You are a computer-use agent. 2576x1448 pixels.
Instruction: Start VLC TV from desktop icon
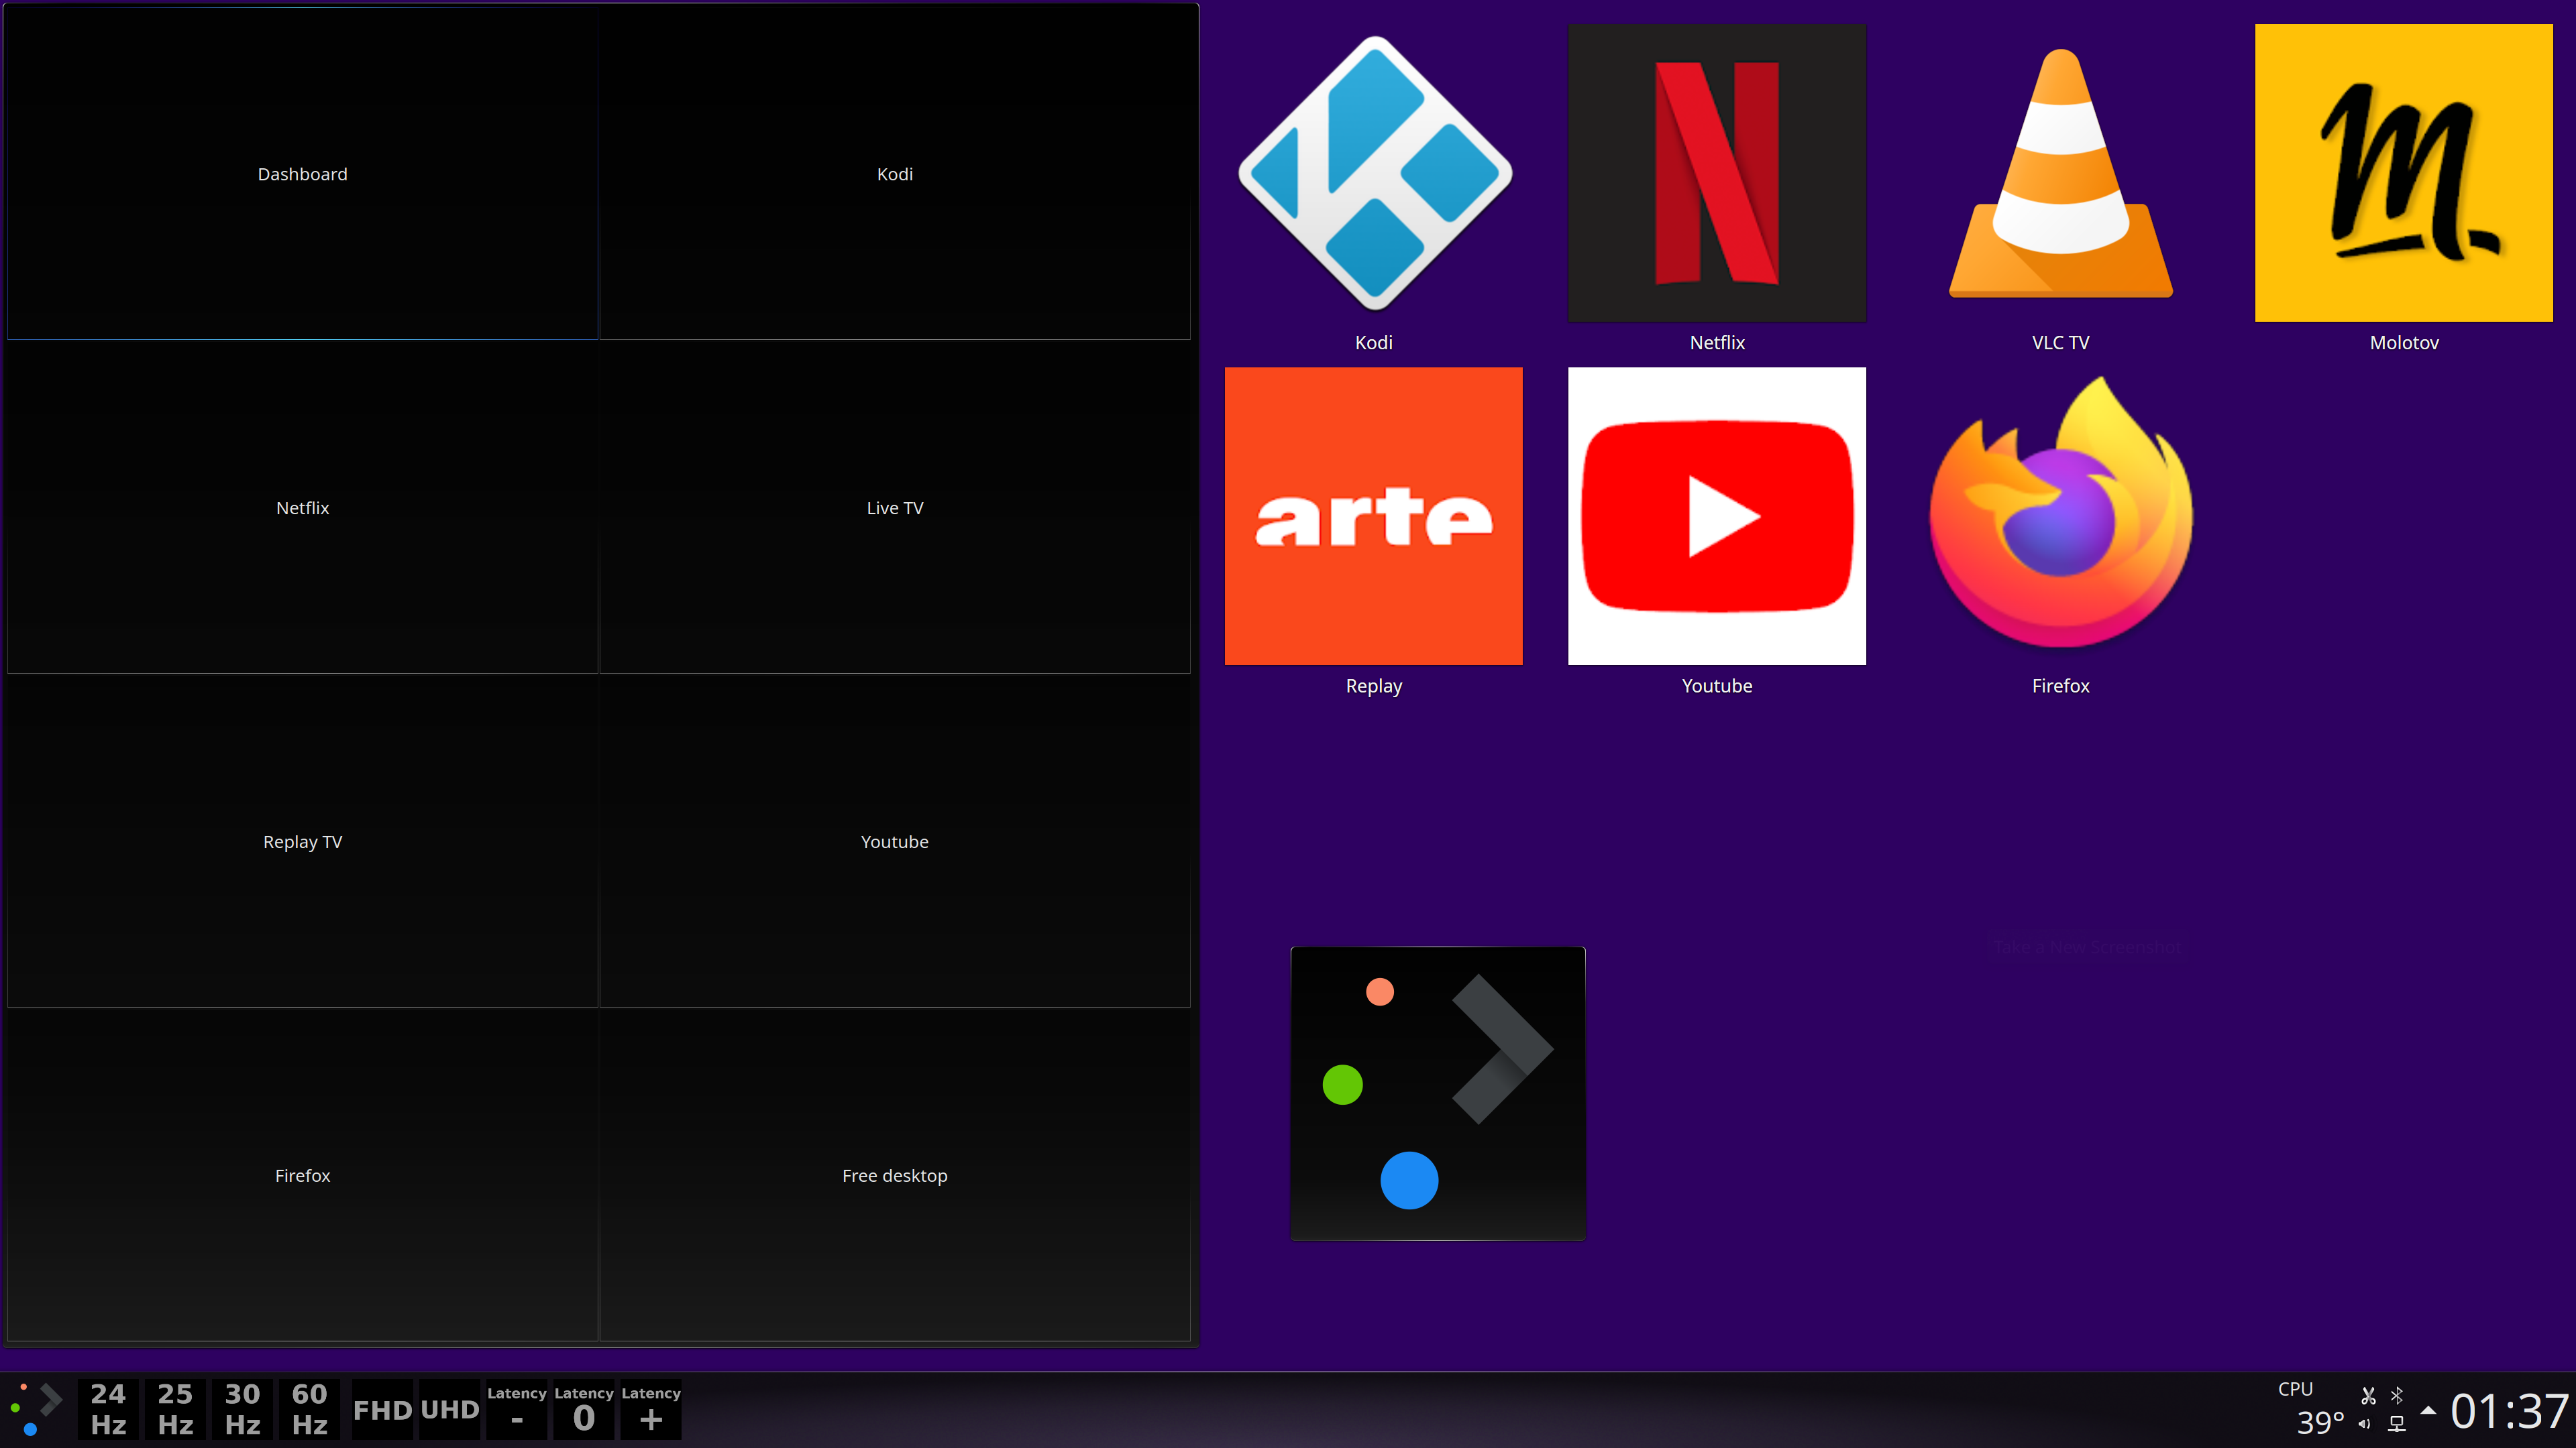pyautogui.click(x=2060, y=173)
